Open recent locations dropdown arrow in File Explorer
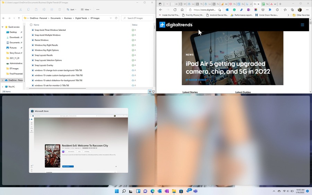The height and width of the screenshot is (195, 312). tap(14, 18)
